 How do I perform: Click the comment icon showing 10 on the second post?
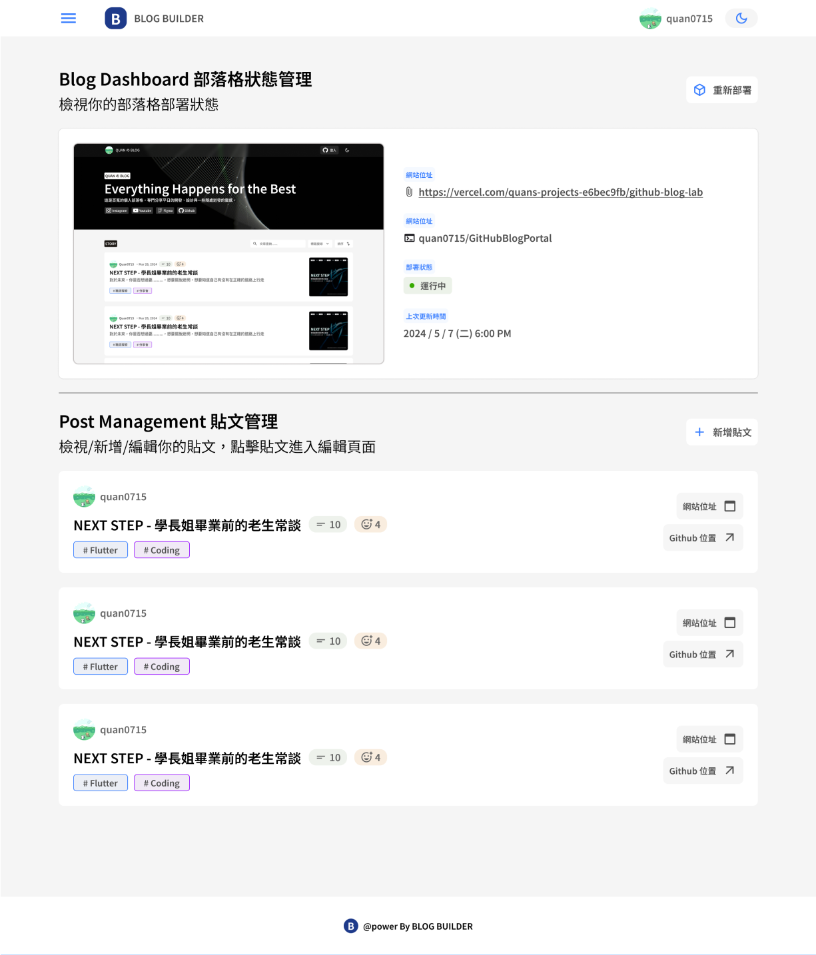tap(320, 641)
